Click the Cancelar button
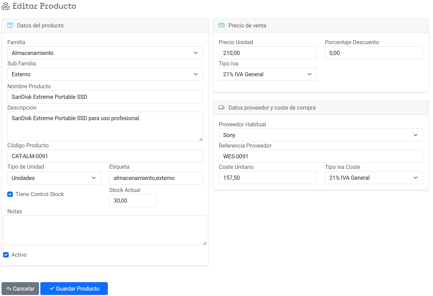 point(20,289)
